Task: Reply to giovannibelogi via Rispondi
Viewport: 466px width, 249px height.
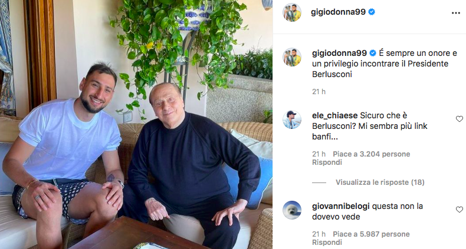Action: click(327, 243)
